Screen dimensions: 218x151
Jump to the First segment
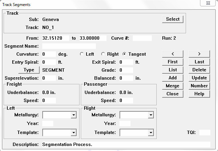point(172,62)
